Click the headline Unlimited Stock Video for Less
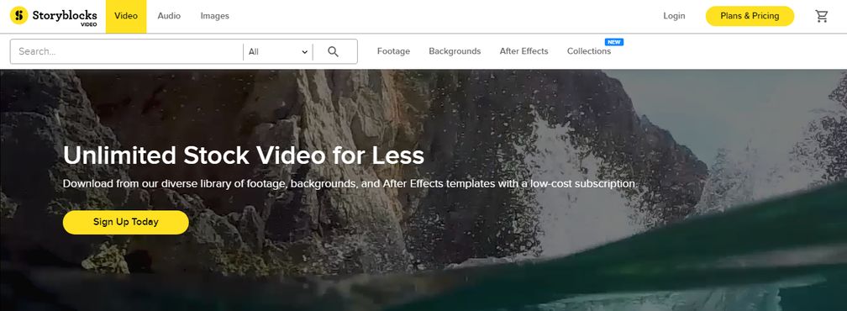Image resolution: width=847 pixels, height=311 pixels. click(x=244, y=155)
